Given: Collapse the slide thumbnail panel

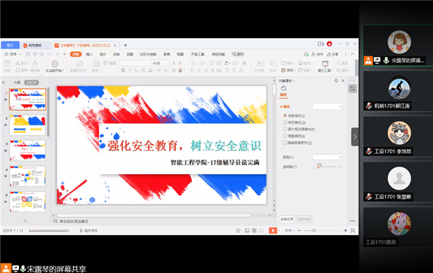Looking at the screenshot, I should [x=3, y=83].
